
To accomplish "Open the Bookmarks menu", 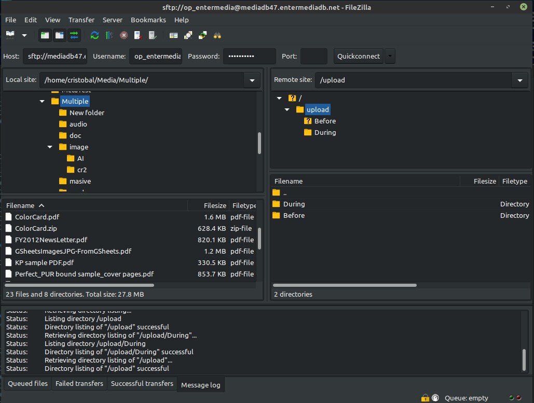I will pos(148,20).
